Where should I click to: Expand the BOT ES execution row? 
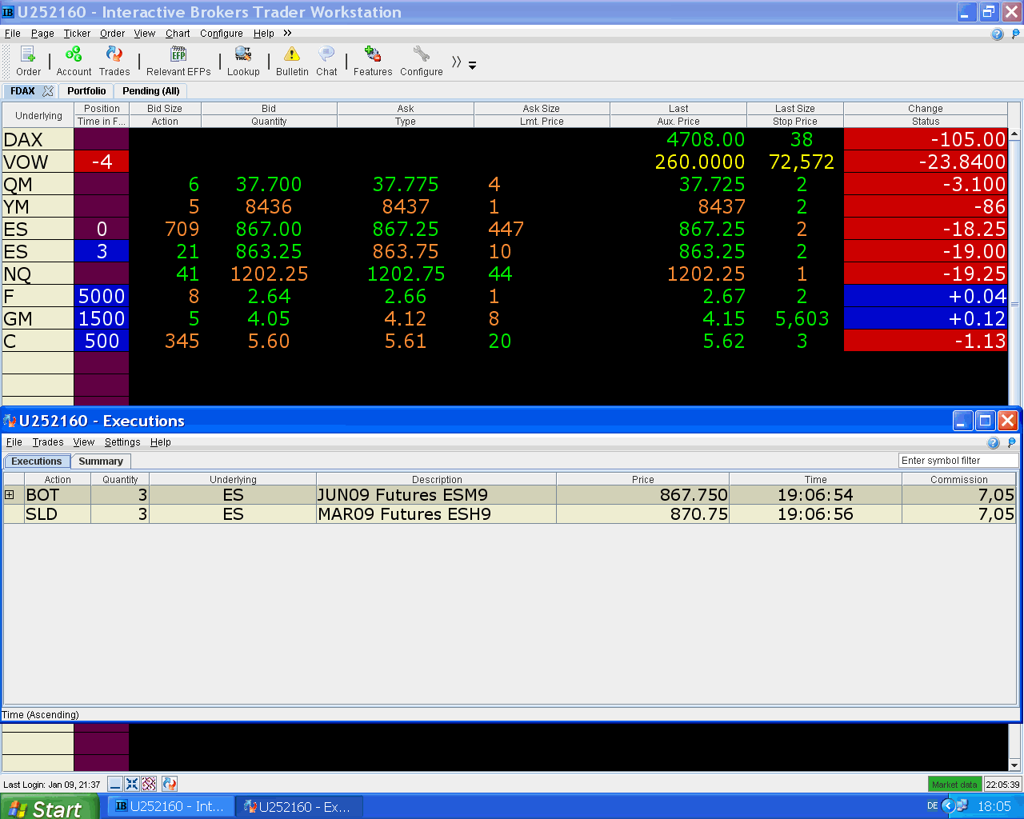click(10, 495)
